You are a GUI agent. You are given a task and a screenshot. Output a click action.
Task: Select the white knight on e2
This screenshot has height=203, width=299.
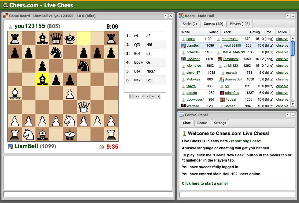click(70, 120)
